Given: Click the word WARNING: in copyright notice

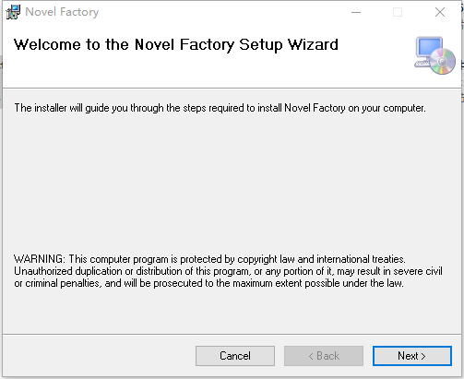Looking at the screenshot, I should tap(40, 259).
